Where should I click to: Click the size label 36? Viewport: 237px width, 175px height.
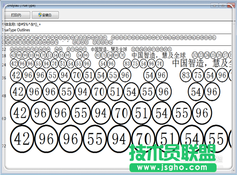point(4,78)
